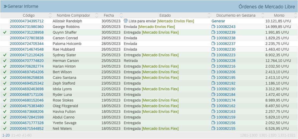Click the printer icon for Allistair Randolph's order
This screenshot has width=298, height=139.
click(x=125, y=21)
